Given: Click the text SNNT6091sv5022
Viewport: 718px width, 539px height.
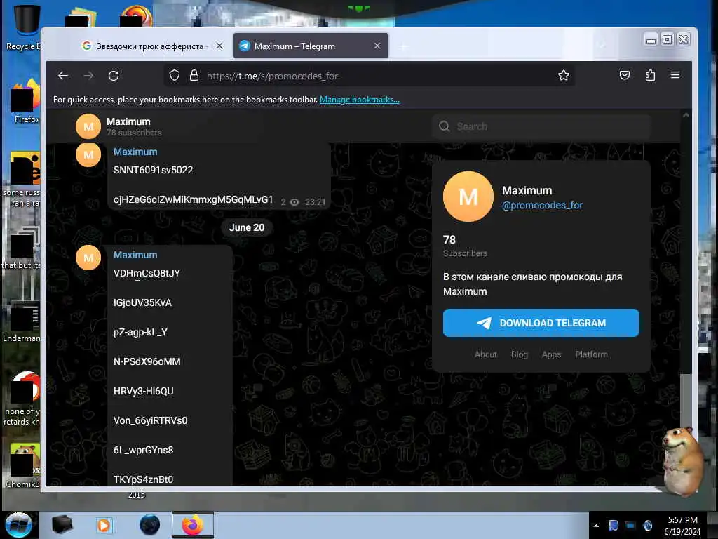Looking at the screenshot, I should tap(153, 170).
